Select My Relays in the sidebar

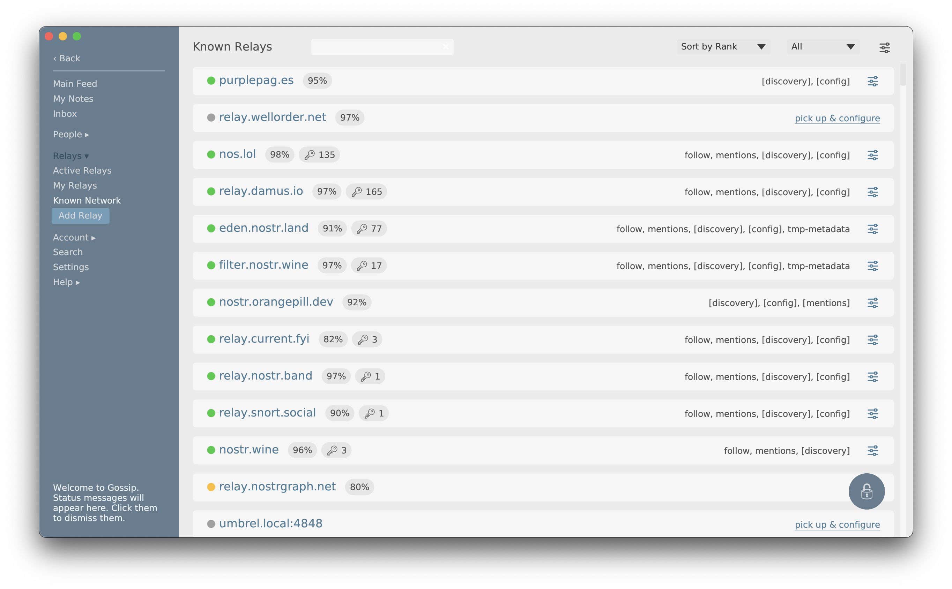click(x=75, y=185)
